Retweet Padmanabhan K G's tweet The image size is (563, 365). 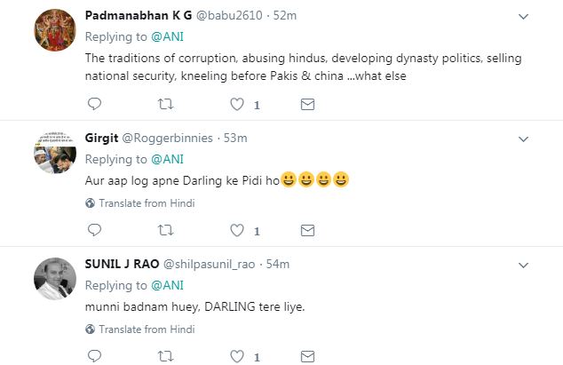point(164,105)
